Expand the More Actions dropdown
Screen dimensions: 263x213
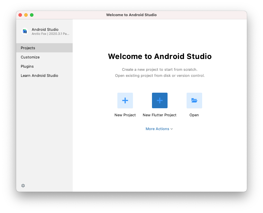(159, 129)
